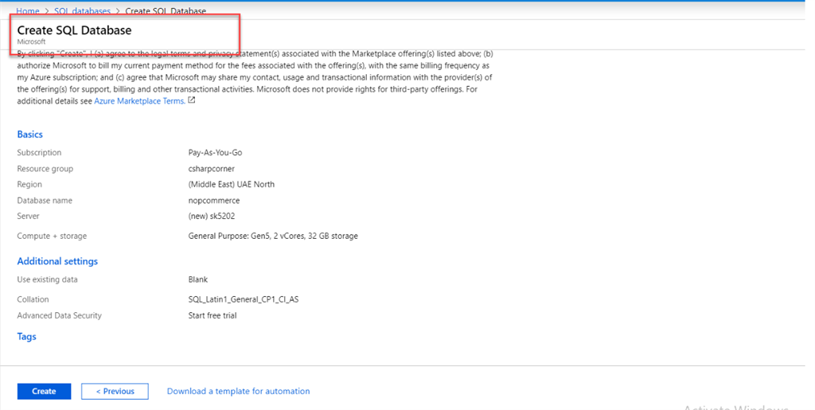Click the Create SQL Database page title

(74, 30)
